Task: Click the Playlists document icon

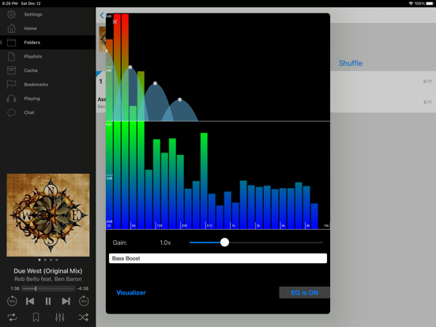Action: point(11,56)
